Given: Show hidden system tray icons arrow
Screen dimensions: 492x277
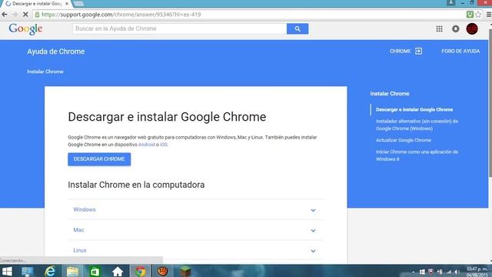Looking at the screenshot, I should [414, 272].
